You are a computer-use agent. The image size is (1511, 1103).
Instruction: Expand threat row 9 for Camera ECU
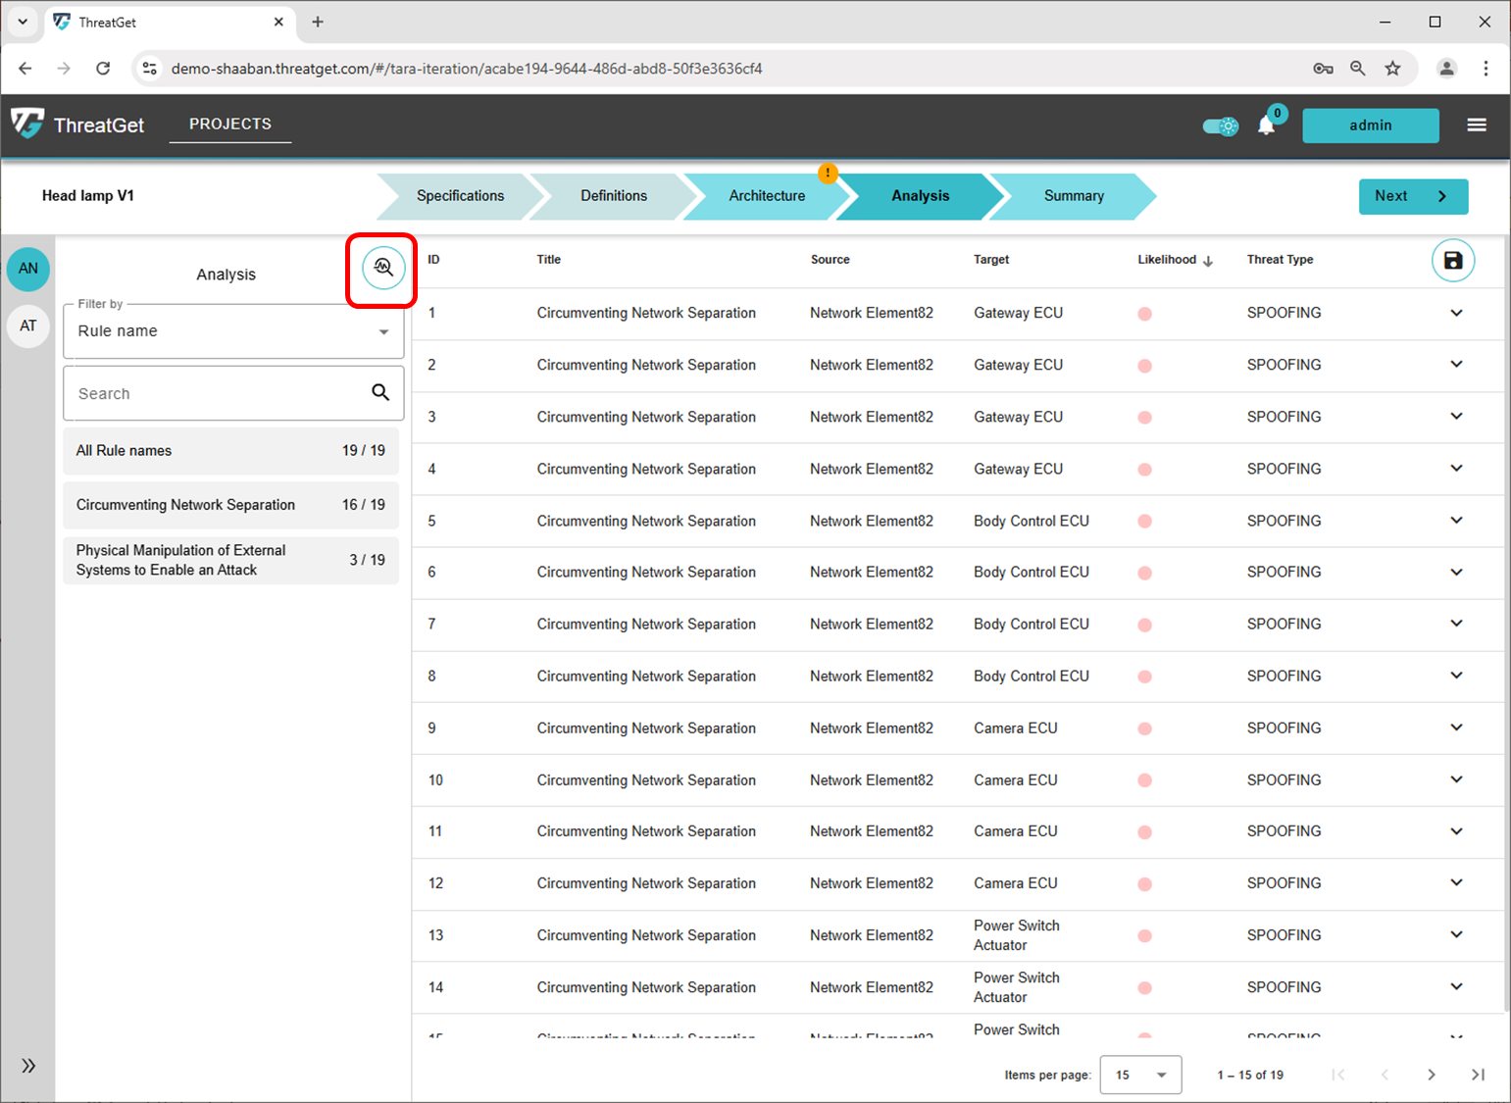click(x=1456, y=727)
